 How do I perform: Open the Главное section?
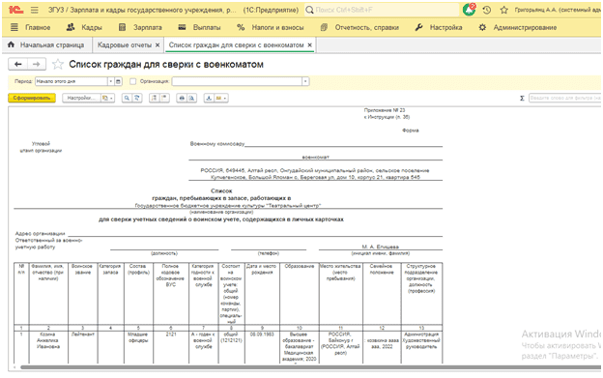pos(30,27)
